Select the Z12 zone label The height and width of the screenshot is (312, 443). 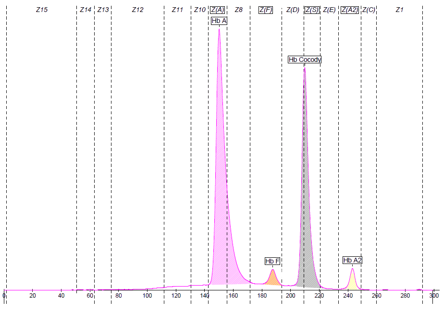coord(137,10)
